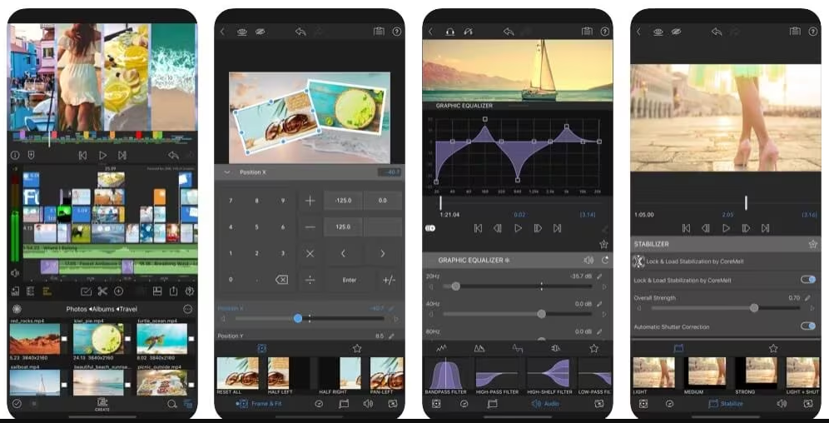Hide the layer with the crossed eye icon in Frame & Fit
The width and height of the screenshot is (829, 423).
click(260, 32)
